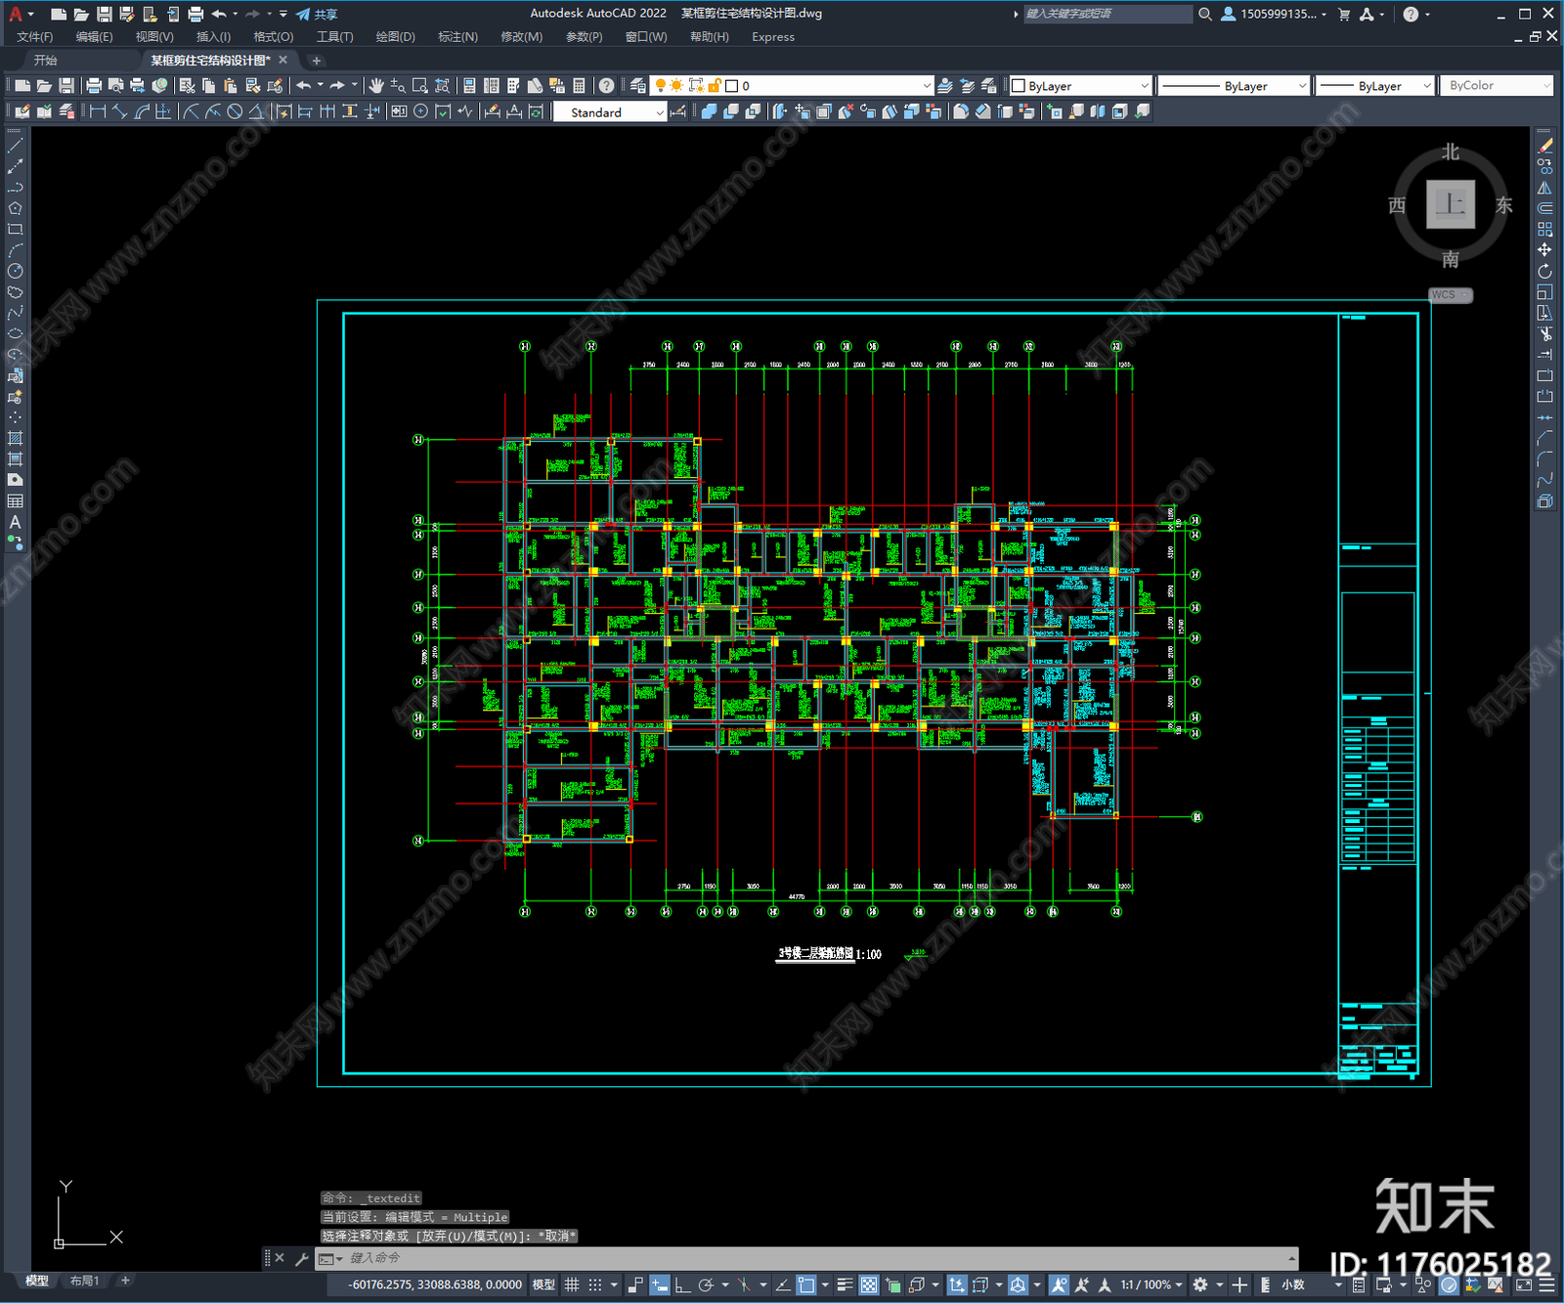Select the Line draw tool
1564x1303 pixels.
tap(15, 146)
